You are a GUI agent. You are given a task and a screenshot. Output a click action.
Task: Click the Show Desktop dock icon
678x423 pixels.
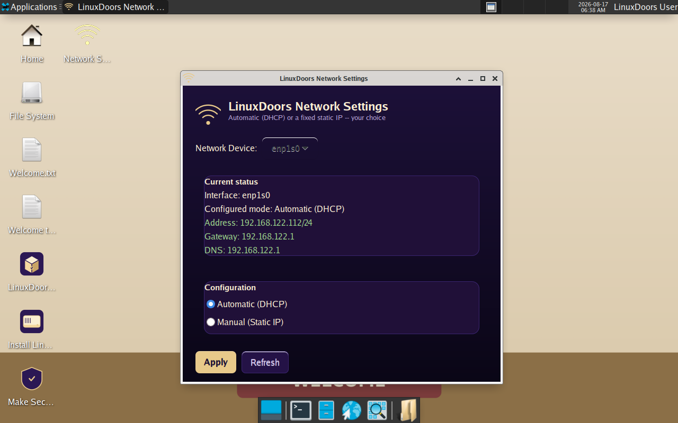pos(271,410)
